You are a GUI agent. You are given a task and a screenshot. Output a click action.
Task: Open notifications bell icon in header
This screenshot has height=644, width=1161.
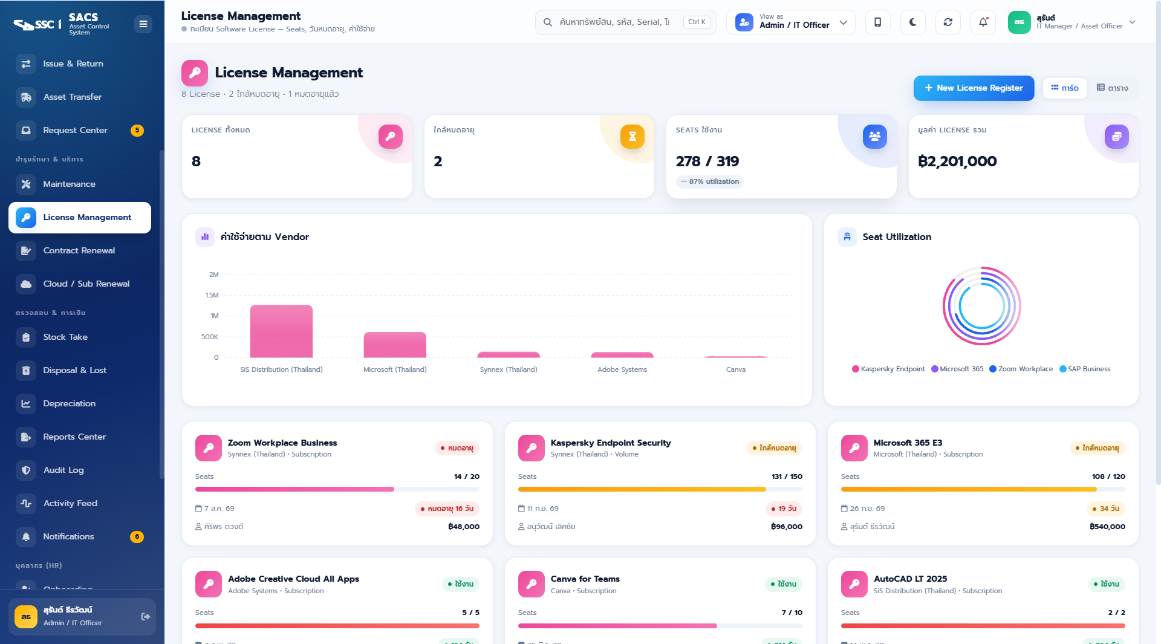[x=983, y=22]
